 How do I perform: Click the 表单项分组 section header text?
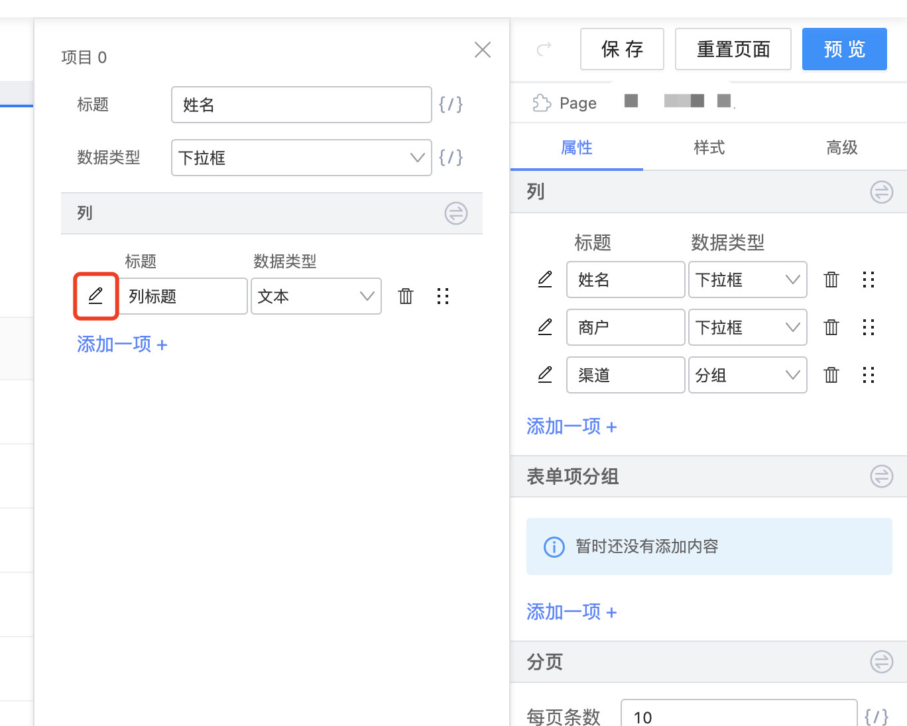(573, 476)
